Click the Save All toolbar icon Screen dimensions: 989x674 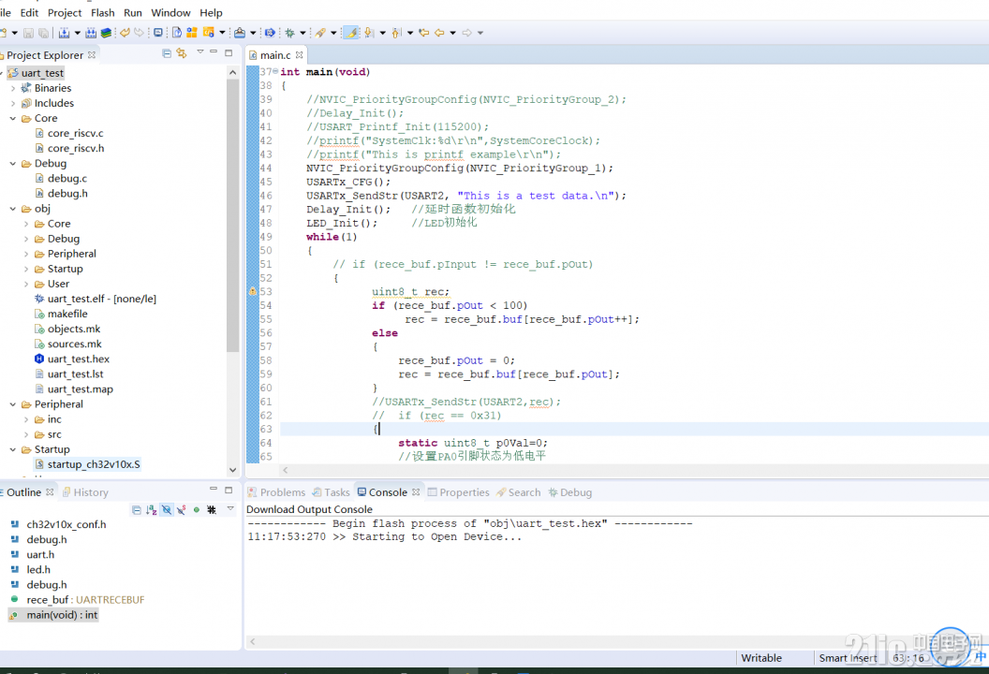click(43, 33)
